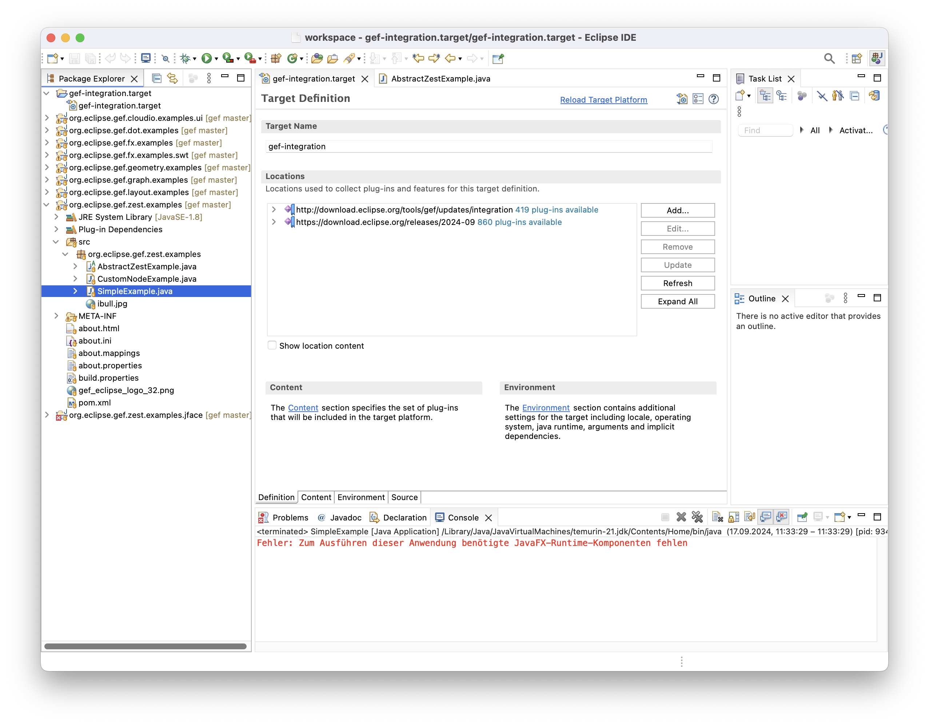Toggle Word Wrap in Console toolbar
This screenshot has height=725, width=929.
750,517
